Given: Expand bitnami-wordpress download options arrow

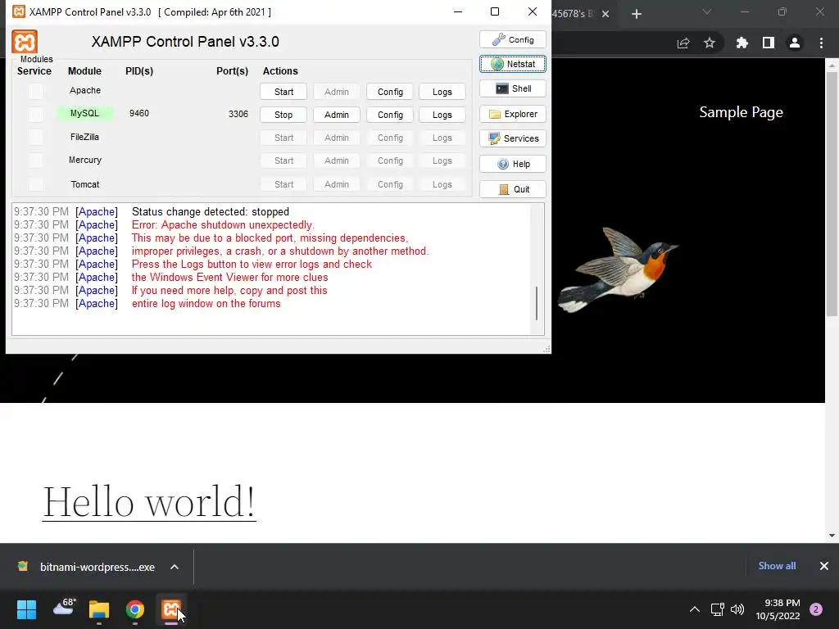Looking at the screenshot, I should (x=175, y=567).
